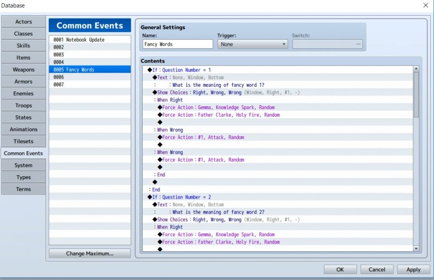Select empty common event 0003

click(90, 55)
